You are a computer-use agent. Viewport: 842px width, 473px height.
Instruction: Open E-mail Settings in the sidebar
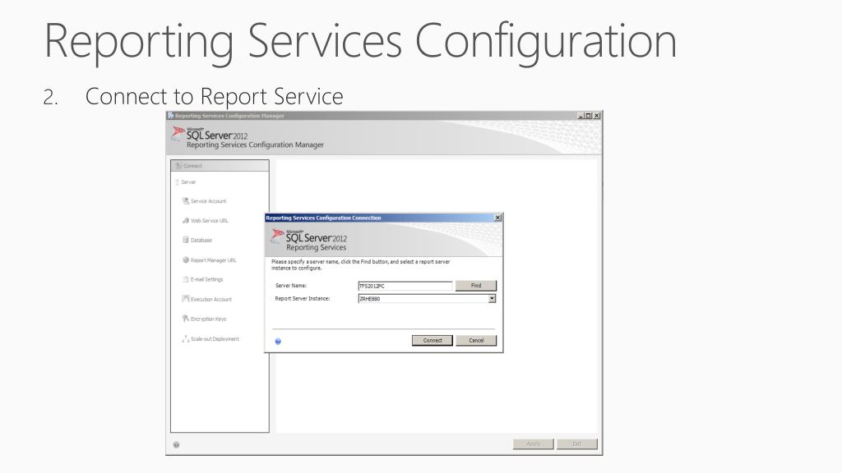pyautogui.click(x=206, y=279)
